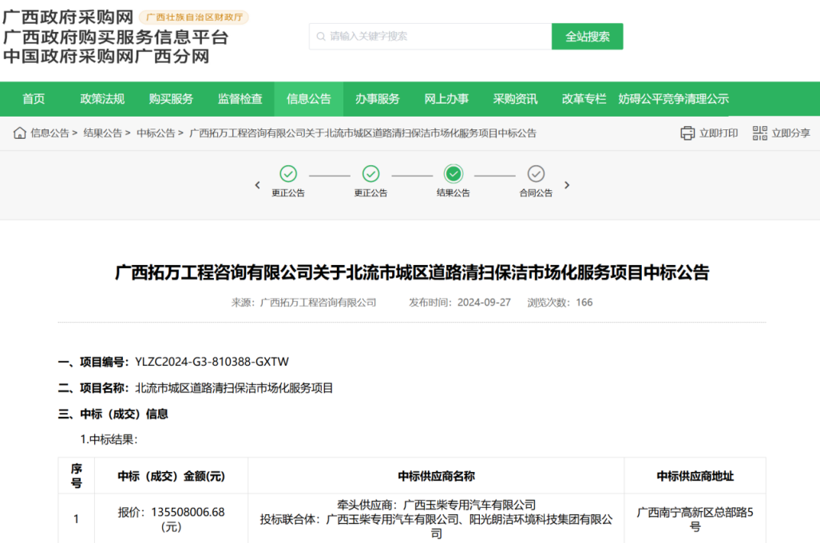The height and width of the screenshot is (543, 820).
Task: Click project number YLZC2024-G3-810388-GXTW
Action: (x=212, y=362)
